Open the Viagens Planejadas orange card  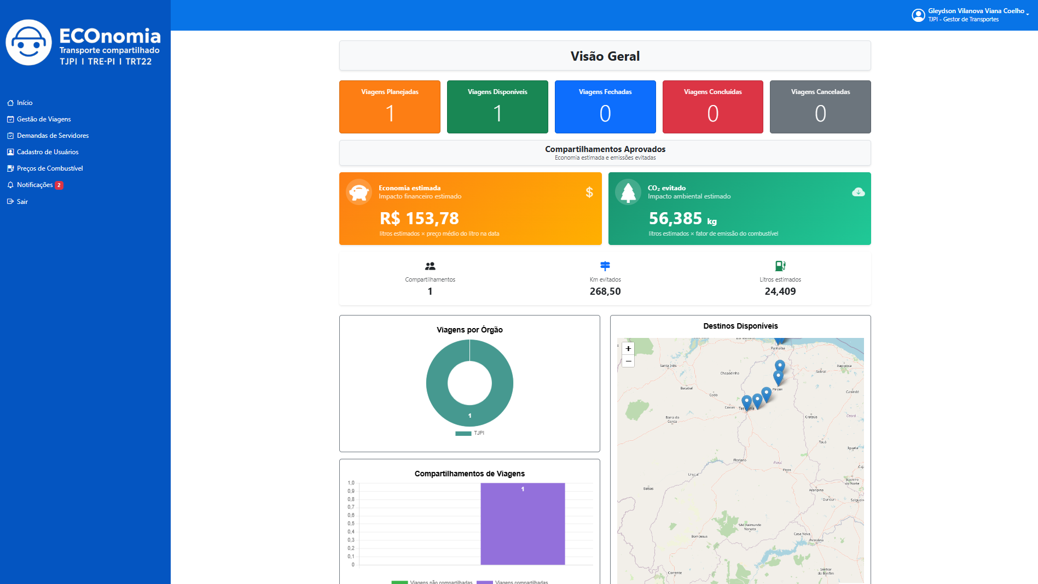coord(390,107)
